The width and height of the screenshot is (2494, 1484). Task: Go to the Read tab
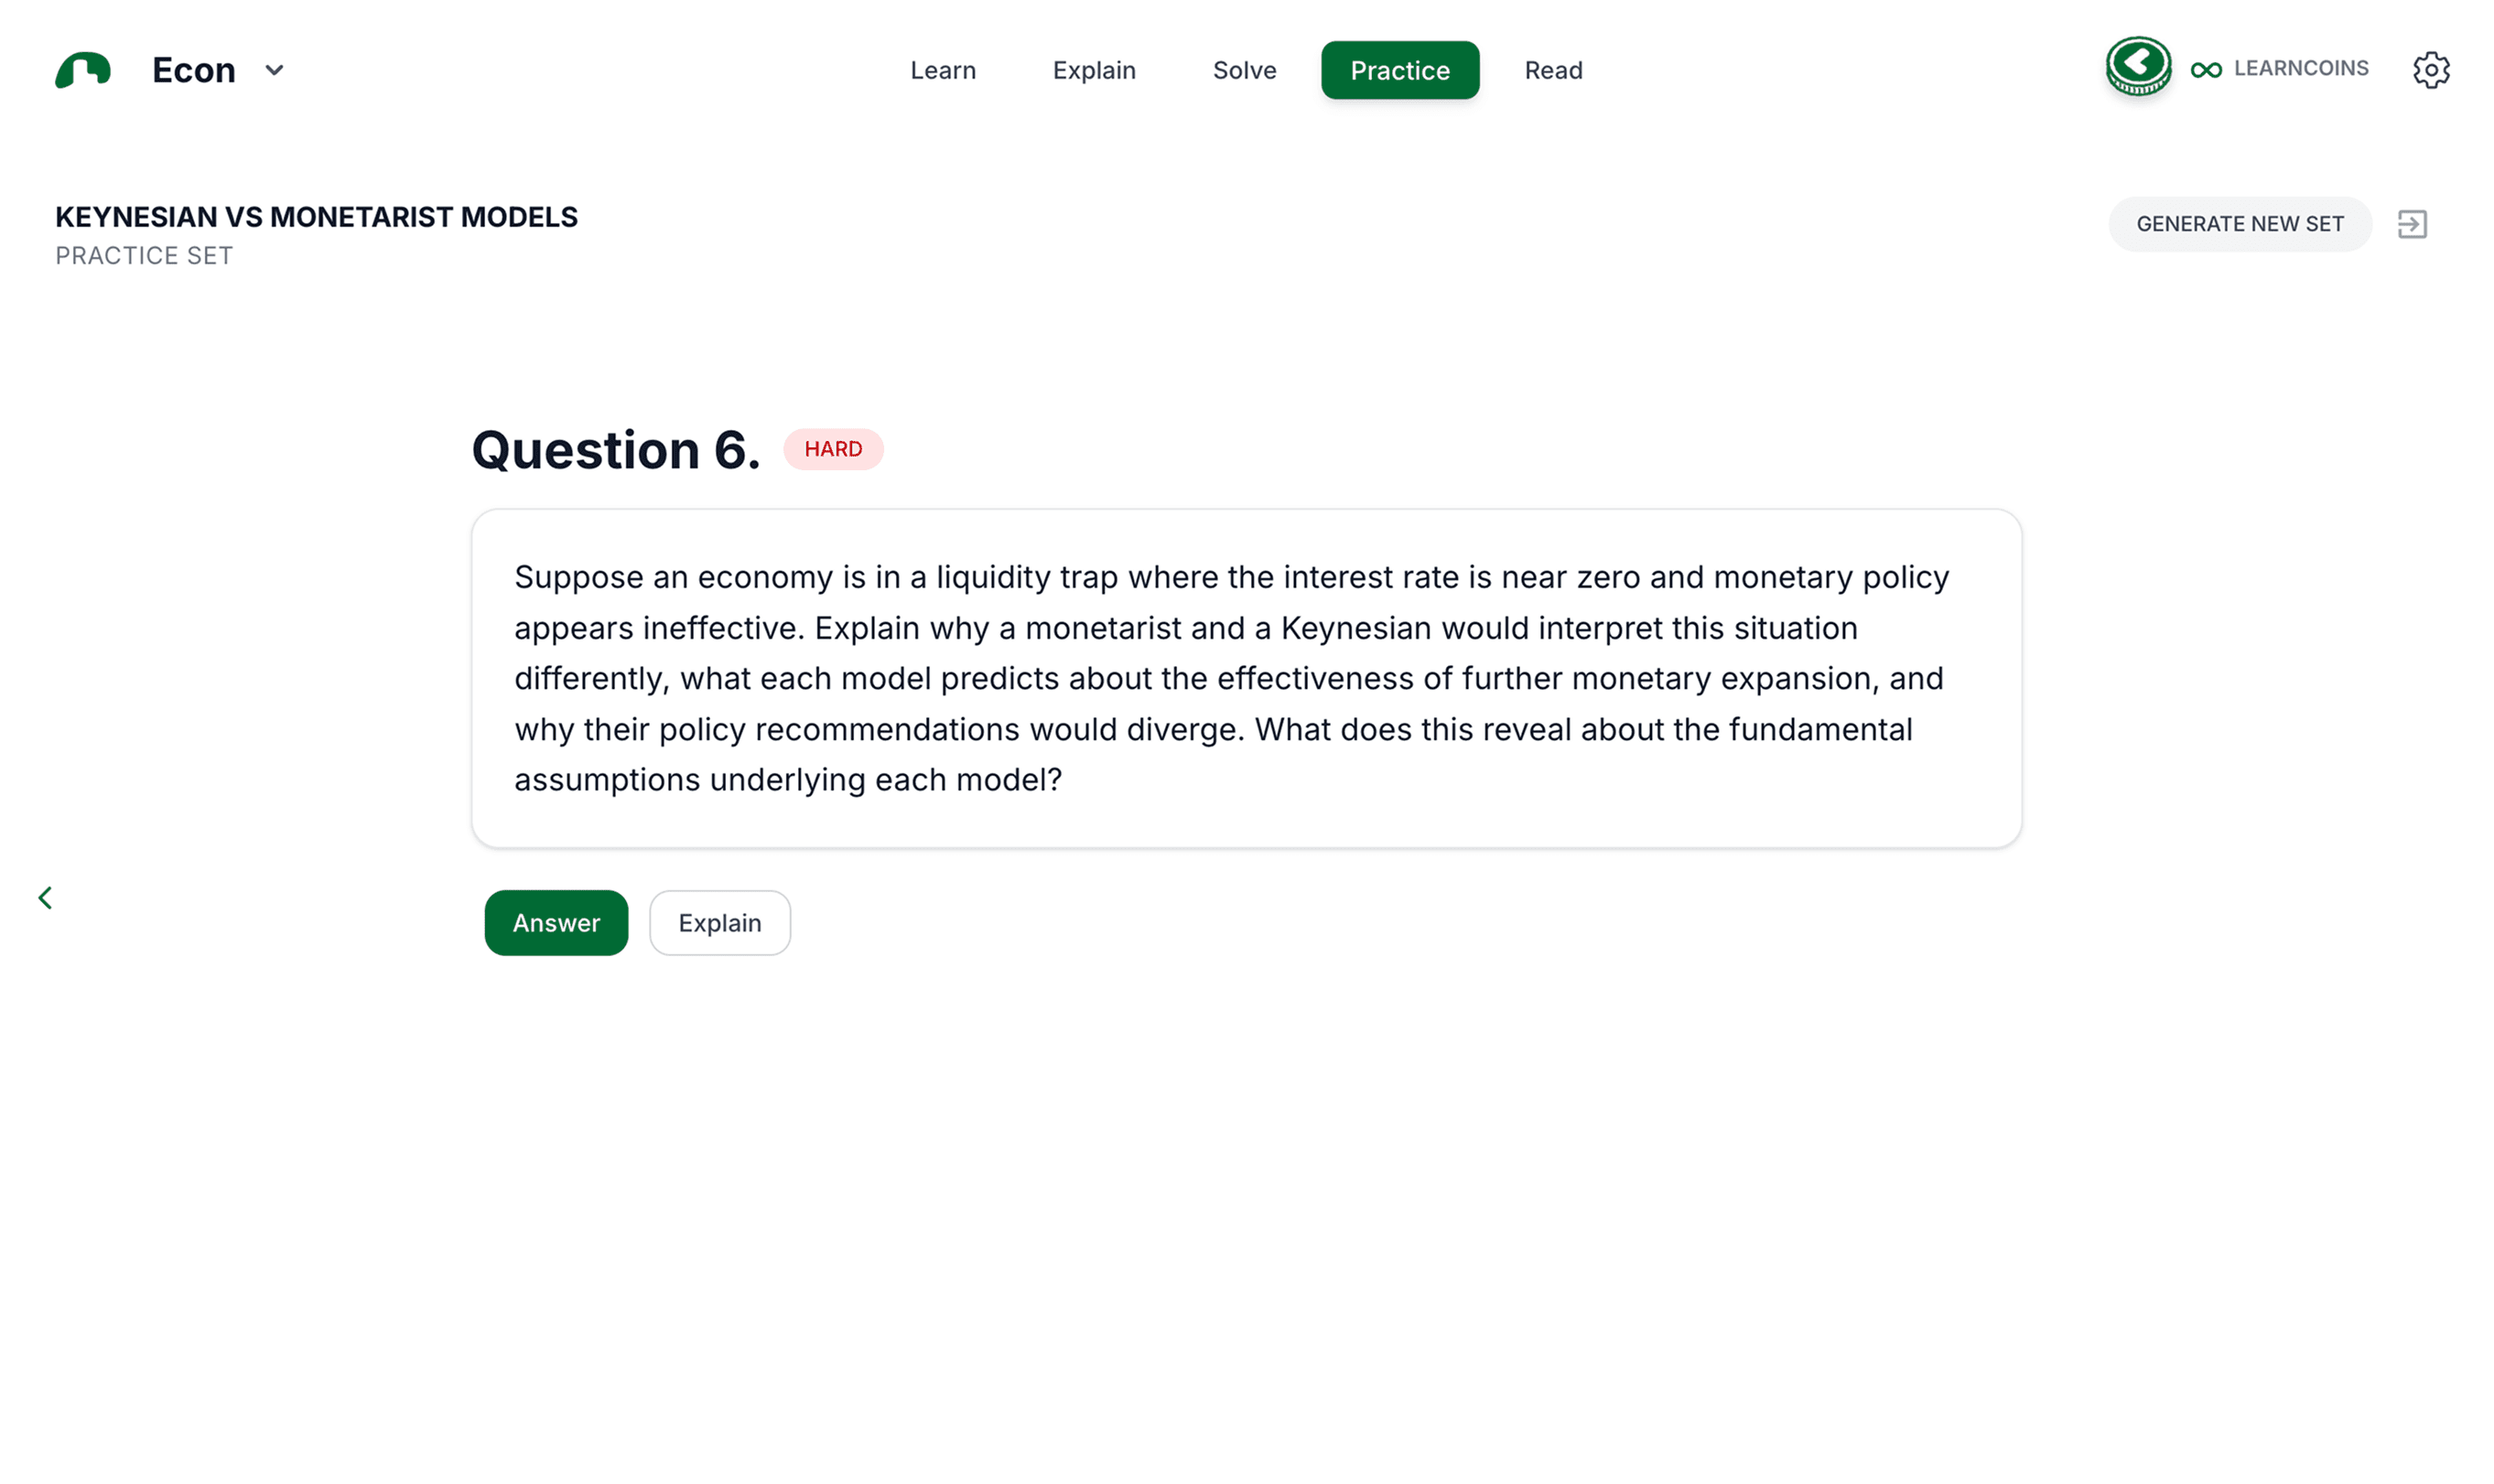tap(1552, 70)
